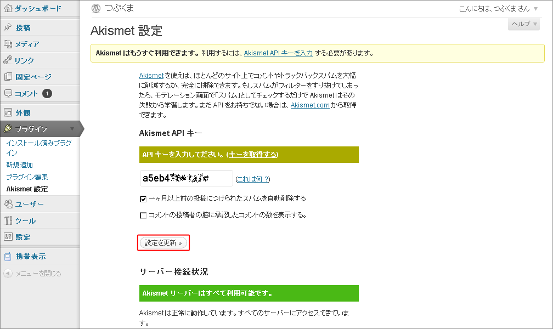Click the media icon beside メディア
The height and width of the screenshot is (329, 553).
[8, 44]
